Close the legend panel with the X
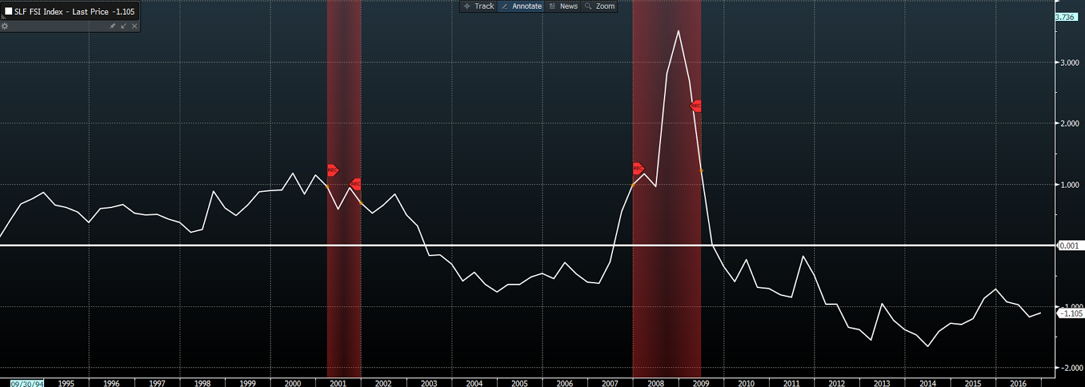Screen dimensions: 1085x387 [134, 26]
